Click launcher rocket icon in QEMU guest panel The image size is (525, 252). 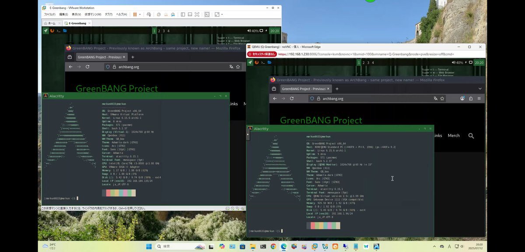pyautogui.click(x=250, y=63)
